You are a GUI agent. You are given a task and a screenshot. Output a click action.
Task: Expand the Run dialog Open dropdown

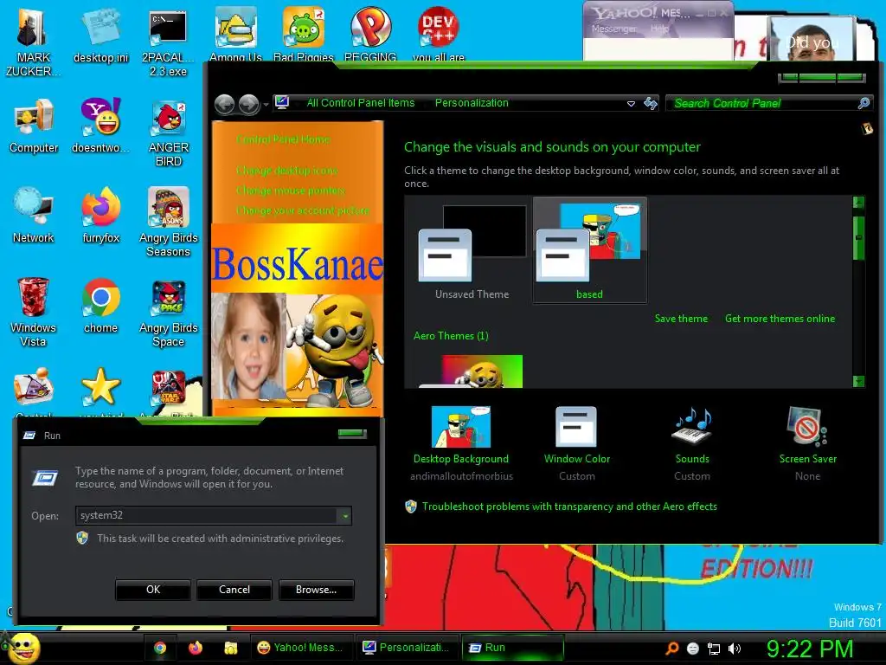pos(344,516)
